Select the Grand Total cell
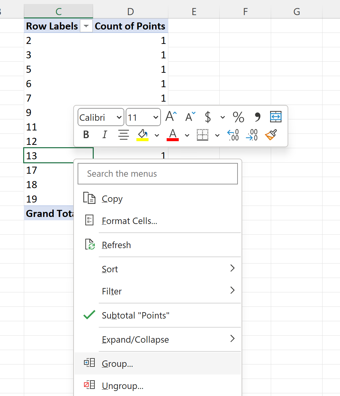Screen dimensions: 340x396 click(x=49, y=213)
